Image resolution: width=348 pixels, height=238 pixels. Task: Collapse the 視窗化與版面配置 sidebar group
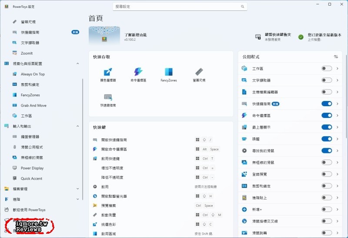78,63
